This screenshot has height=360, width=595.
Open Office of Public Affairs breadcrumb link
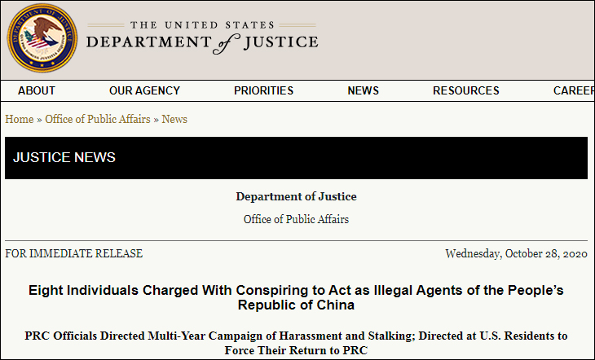(98, 119)
